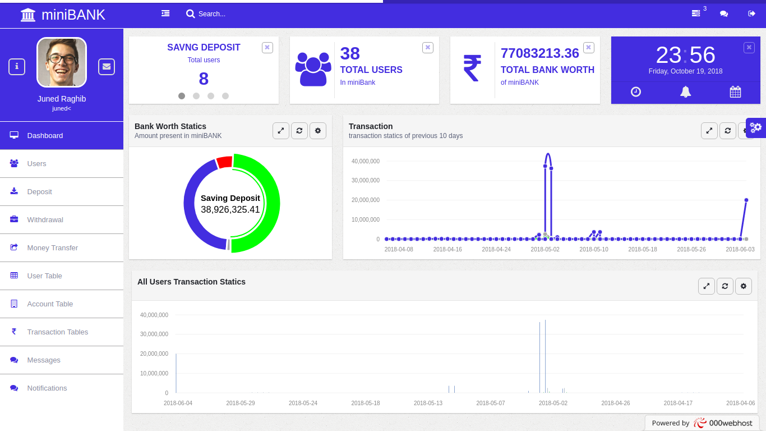The image size is (766, 431).
Task: Go to Users in the sidebar
Action: (x=62, y=163)
